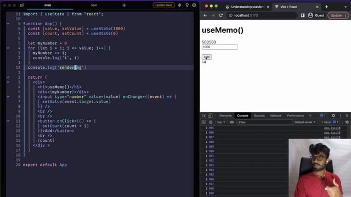351x197 pixels.
Task: Go forward in the browser
Action: 213,15
